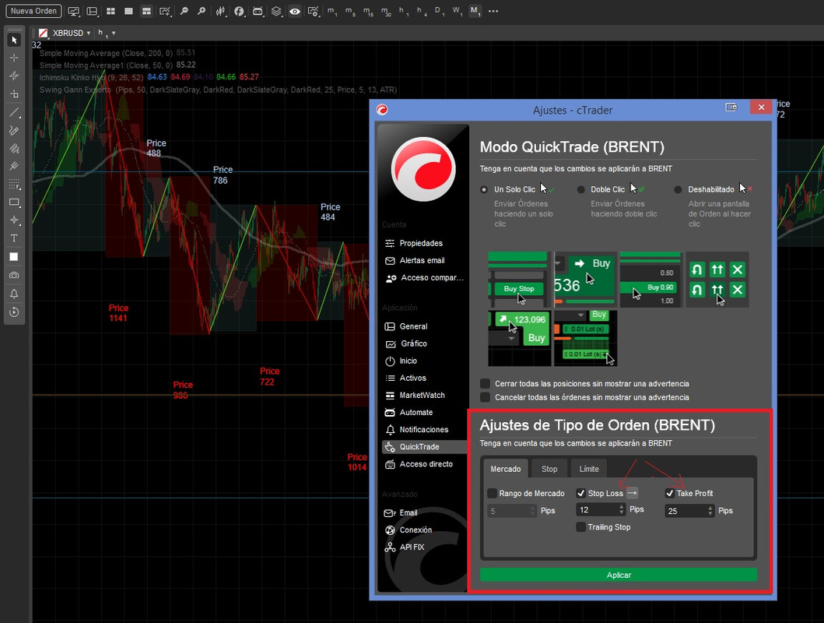This screenshot has height=623, width=824.
Task: Click the price alert bell icon
Action: click(x=14, y=294)
